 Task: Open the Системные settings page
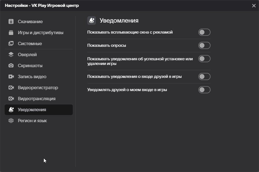[x=30, y=43]
